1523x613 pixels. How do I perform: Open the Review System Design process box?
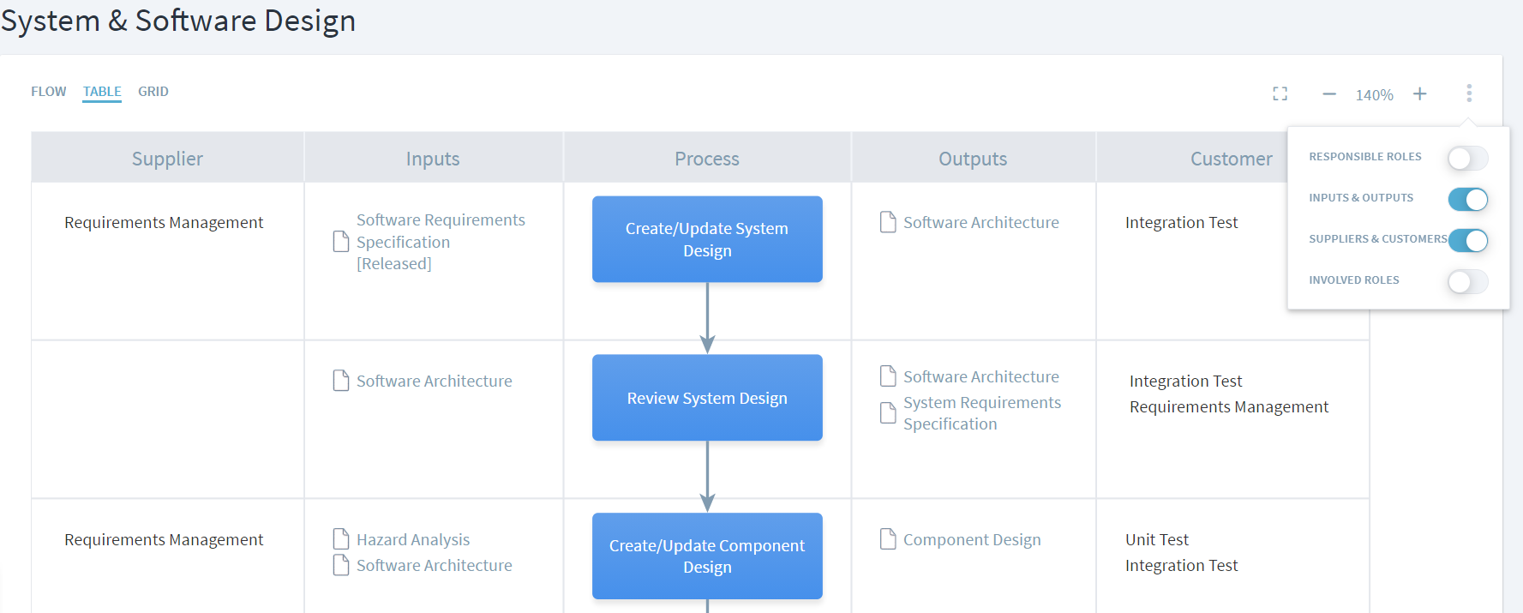click(x=707, y=398)
